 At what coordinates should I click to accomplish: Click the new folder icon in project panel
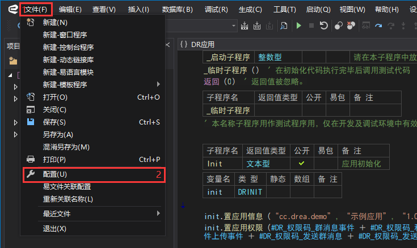pos(12,61)
